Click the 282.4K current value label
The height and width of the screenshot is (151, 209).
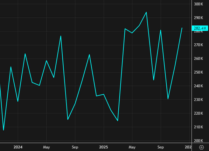point(200,28)
